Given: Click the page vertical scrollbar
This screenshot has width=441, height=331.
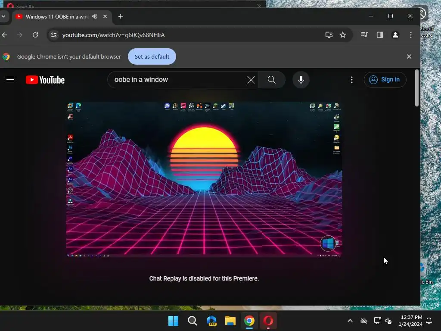Looking at the screenshot, I should point(417,88).
